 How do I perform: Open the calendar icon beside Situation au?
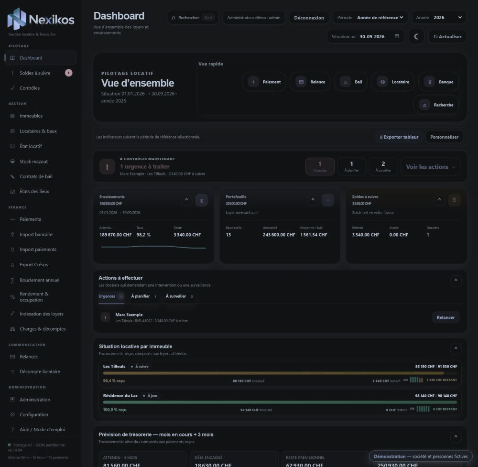(x=397, y=36)
